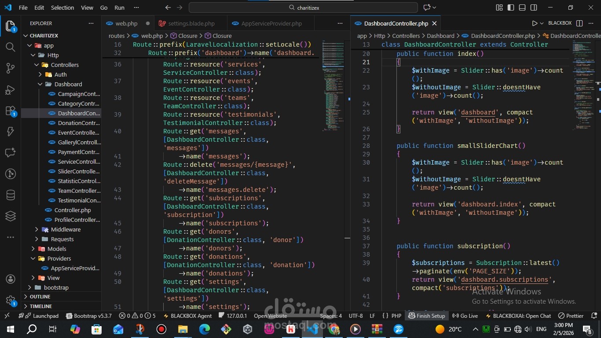Toggle the secondary side bar
The image size is (601, 338).
coord(534,7)
